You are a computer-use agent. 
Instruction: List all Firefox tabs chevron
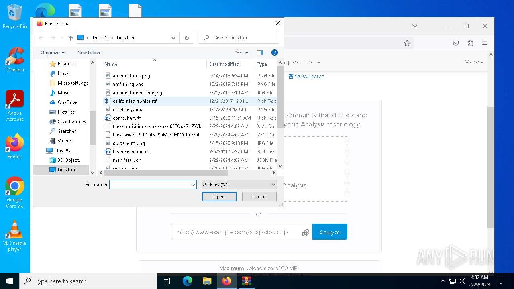(415, 26)
